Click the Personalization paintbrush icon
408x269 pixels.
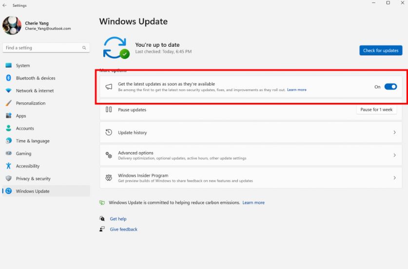8,103
